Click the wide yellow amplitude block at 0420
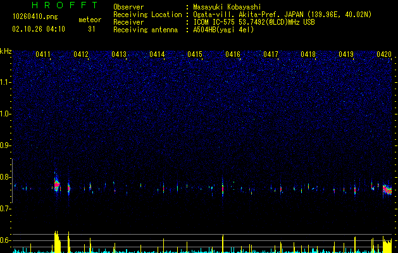The image size is (398, 253). coord(387,245)
